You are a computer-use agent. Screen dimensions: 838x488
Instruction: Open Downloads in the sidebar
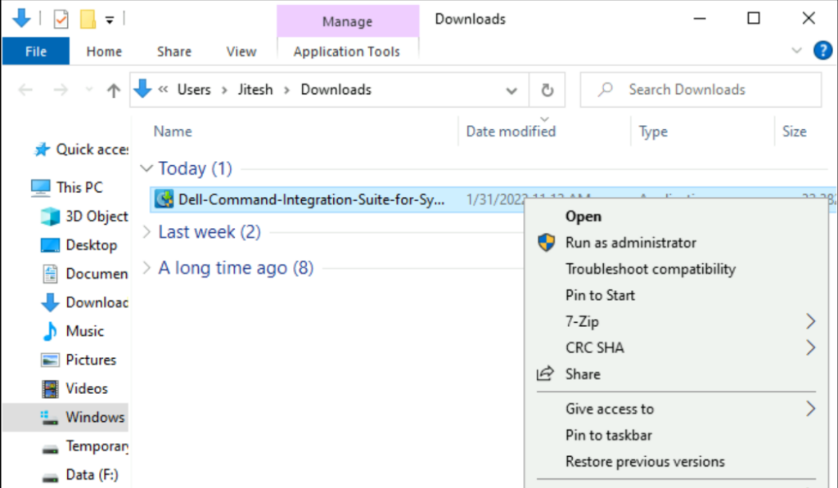coord(84,302)
